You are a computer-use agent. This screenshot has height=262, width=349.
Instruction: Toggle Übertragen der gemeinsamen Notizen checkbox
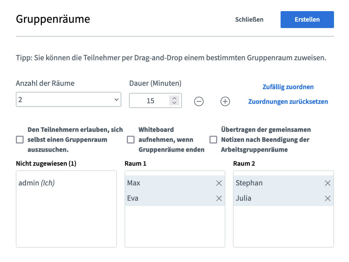tap(213, 140)
